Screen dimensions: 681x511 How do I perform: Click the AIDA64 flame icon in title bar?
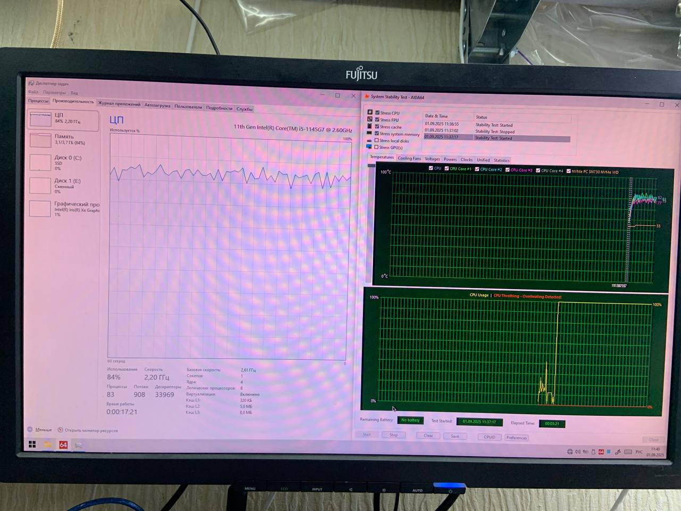[x=367, y=97]
